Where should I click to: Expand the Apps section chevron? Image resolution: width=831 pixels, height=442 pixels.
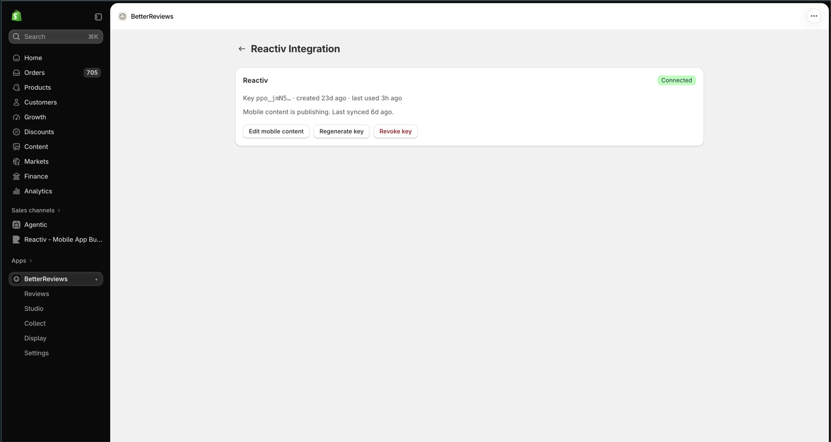31,261
